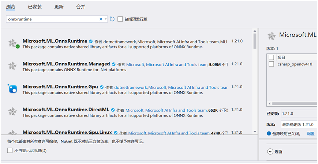Open the 配置 configure link
318x164 pixels.
311,134
